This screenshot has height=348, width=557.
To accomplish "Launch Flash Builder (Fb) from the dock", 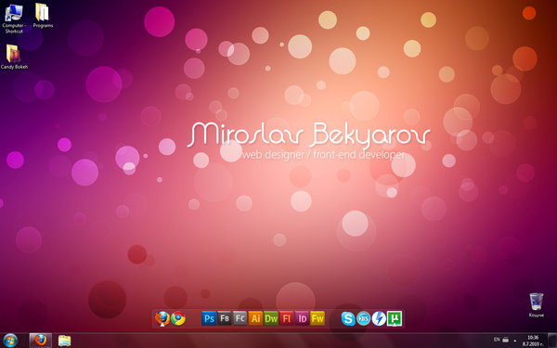I will [225, 318].
